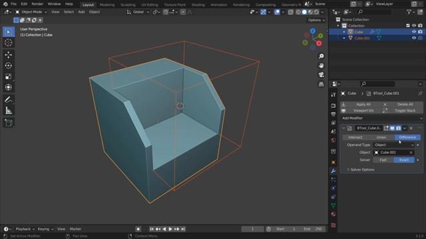Activate the Annotate pencil tool
Image resolution: width=426 pixels, height=239 pixels.
9,100
